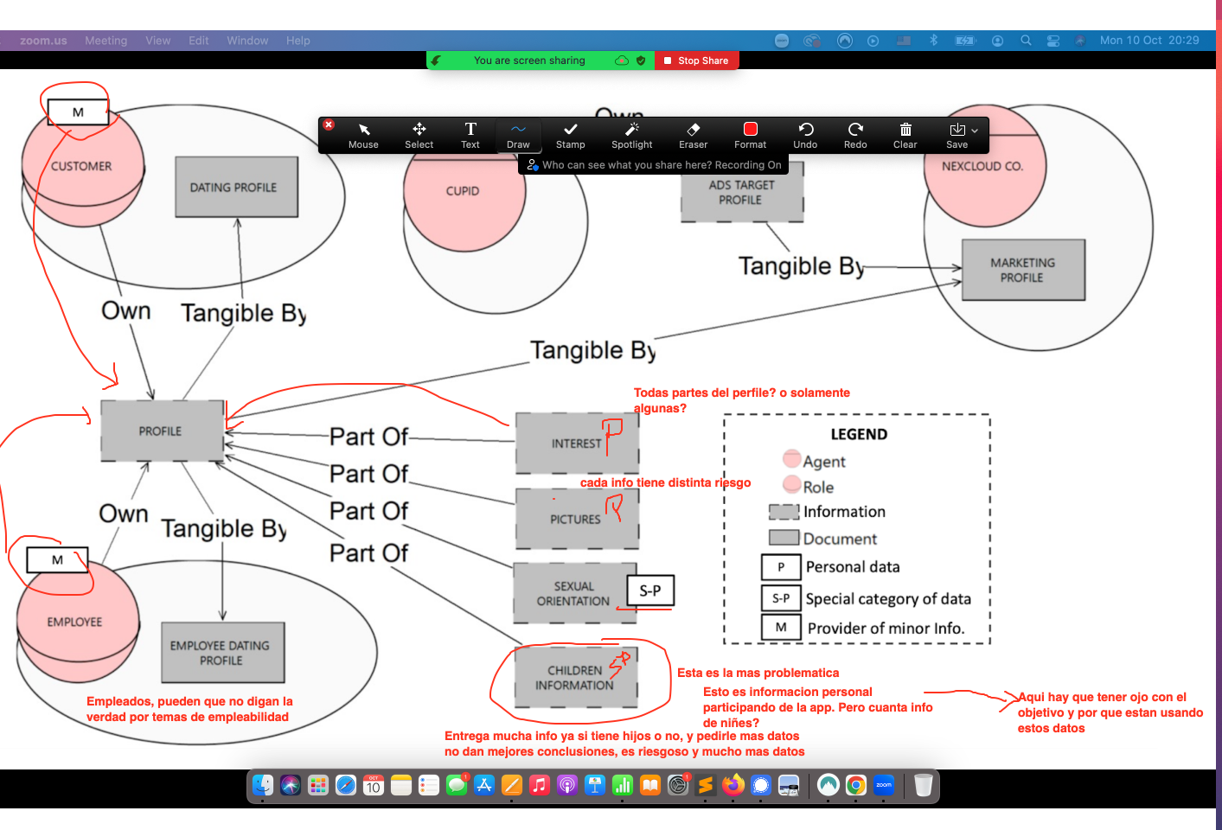Clear all annotations with trash icon

pos(905,135)
